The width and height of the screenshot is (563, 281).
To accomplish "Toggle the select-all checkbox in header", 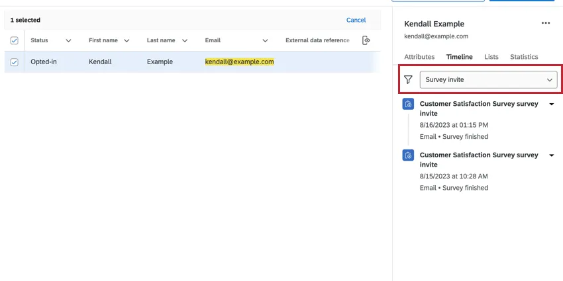I will click(15, 40).
